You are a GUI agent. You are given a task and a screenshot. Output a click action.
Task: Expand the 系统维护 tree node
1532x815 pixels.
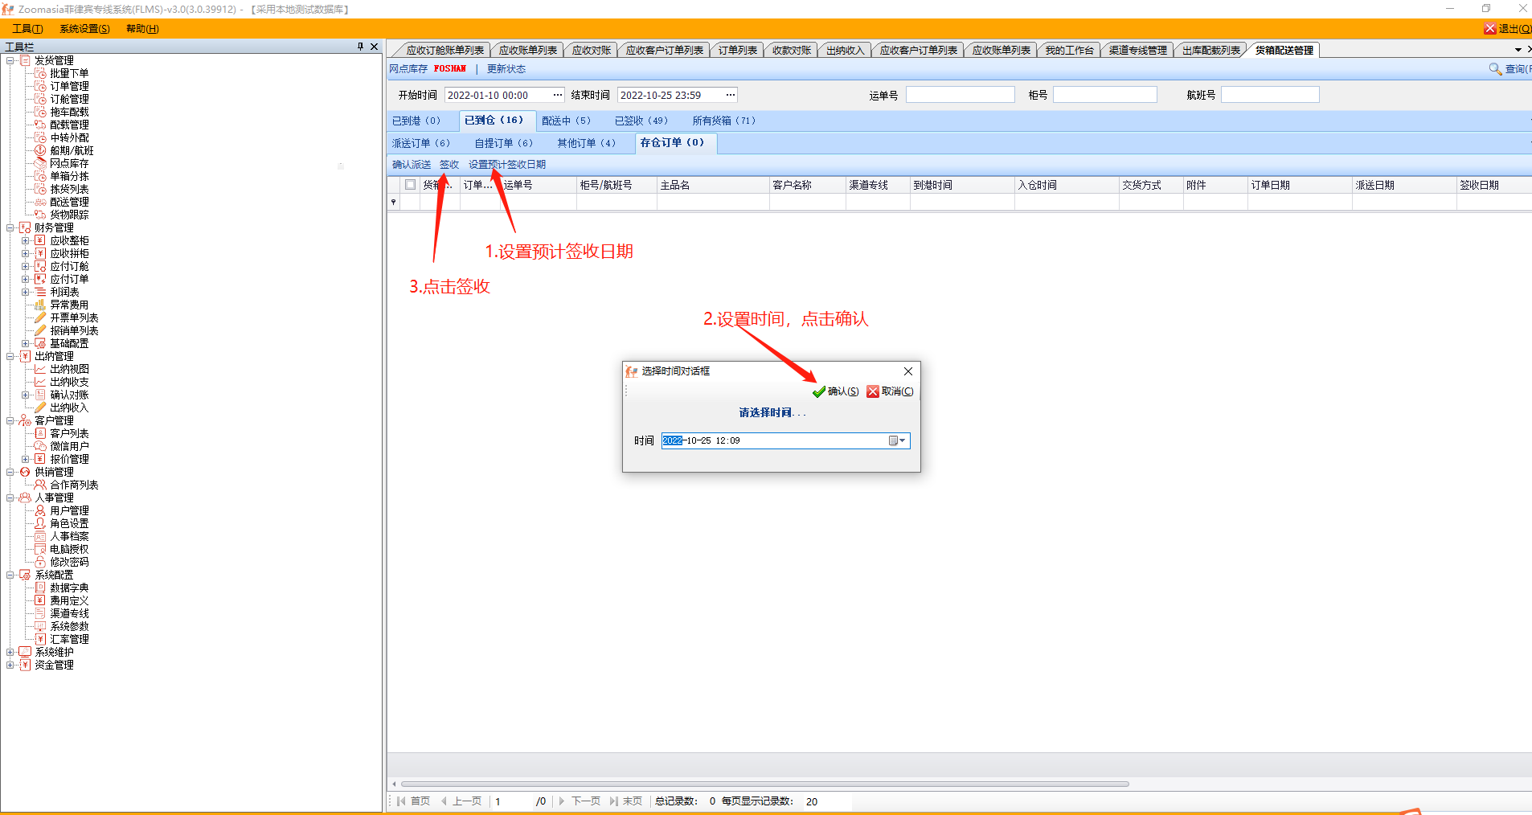(x=10, y=653)
